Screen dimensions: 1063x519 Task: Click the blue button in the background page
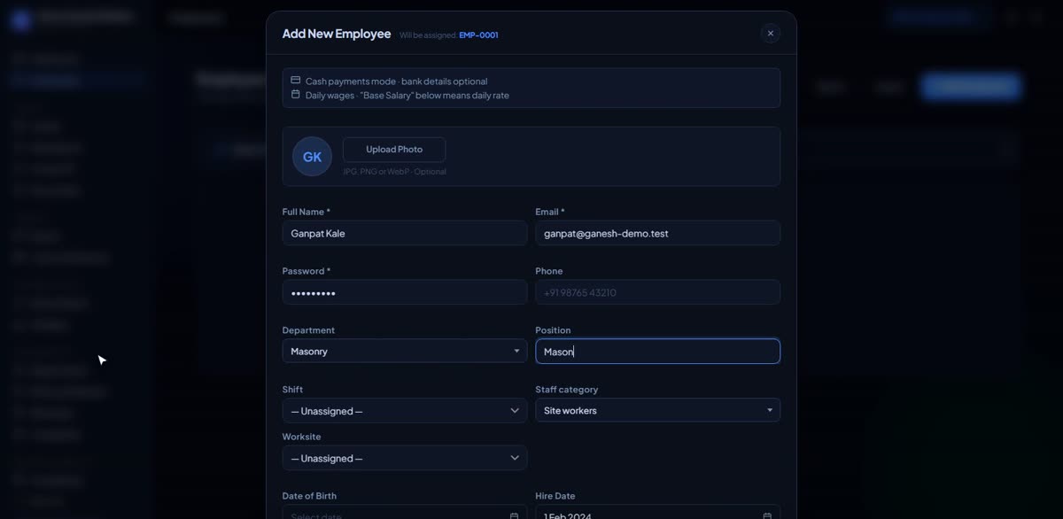pyautogui.click(x=971, y=86)
